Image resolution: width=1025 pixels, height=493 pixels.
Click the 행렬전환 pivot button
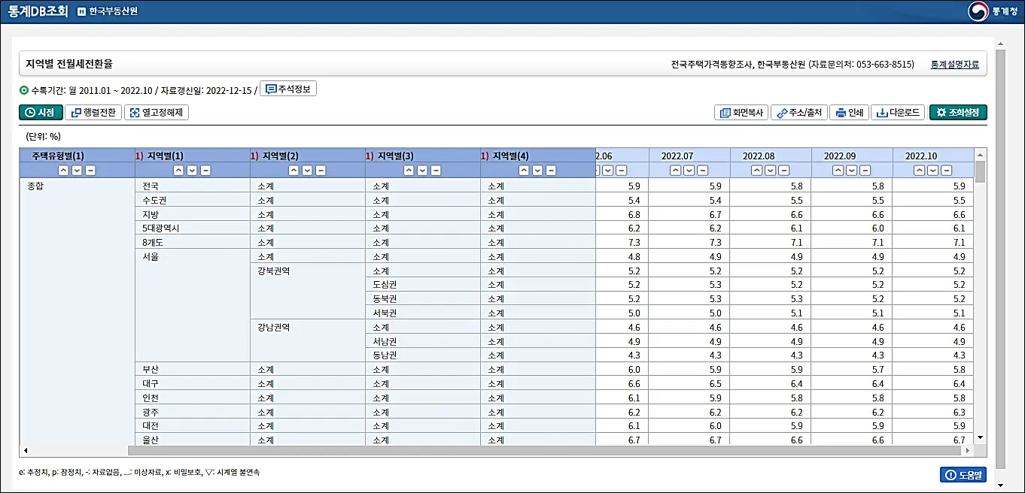(93, 113)
